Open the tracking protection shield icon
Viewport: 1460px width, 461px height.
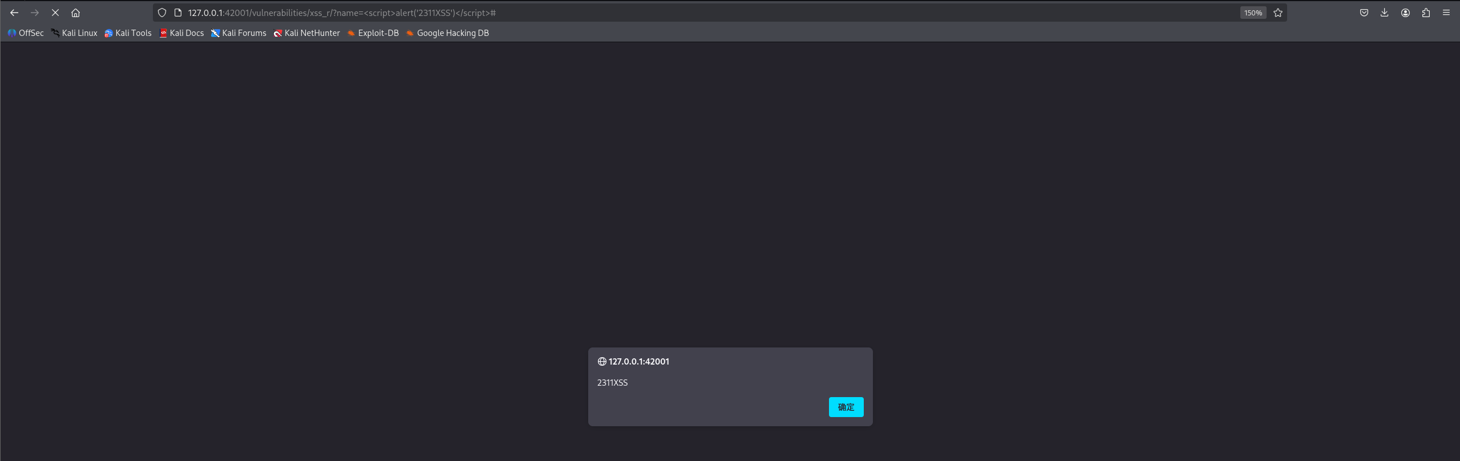point(162,13)
